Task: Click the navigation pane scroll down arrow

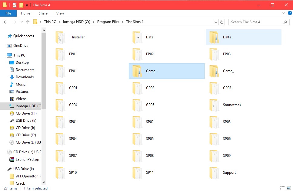Action: pyautogui.click(x=44, y=182)
